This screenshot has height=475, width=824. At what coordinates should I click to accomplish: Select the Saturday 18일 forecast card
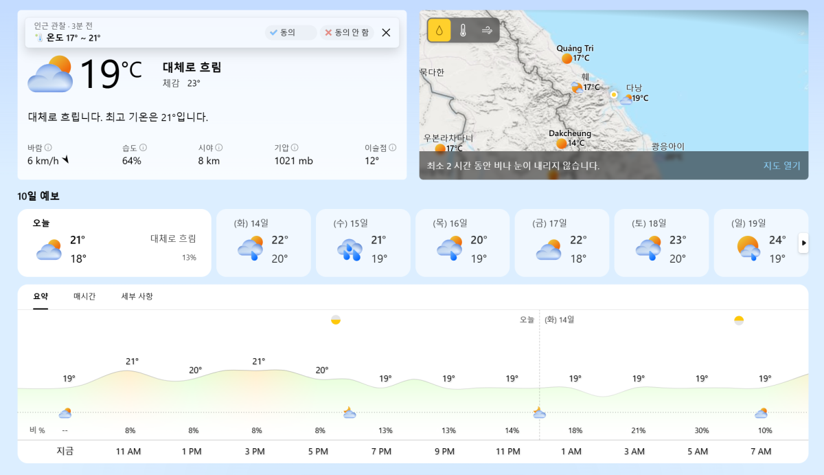(661, 243)
